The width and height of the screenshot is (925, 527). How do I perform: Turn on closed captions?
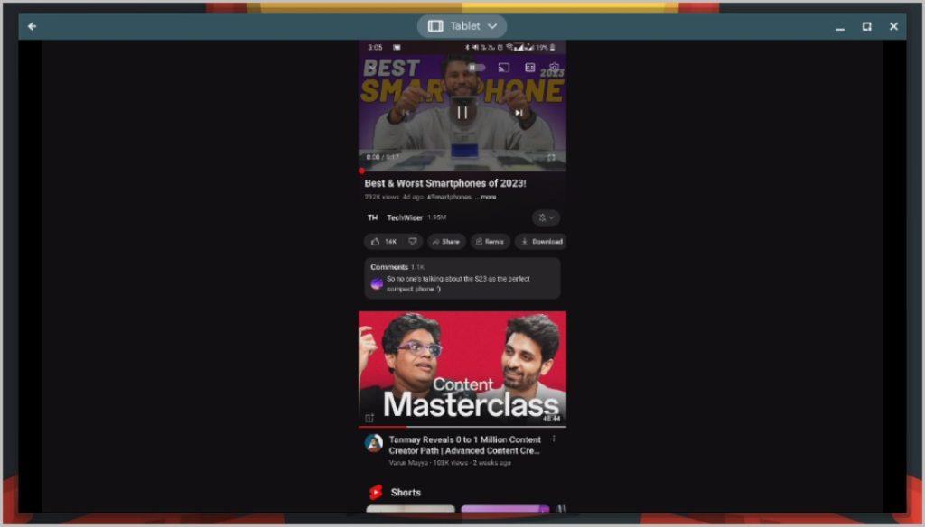point(529,68)
